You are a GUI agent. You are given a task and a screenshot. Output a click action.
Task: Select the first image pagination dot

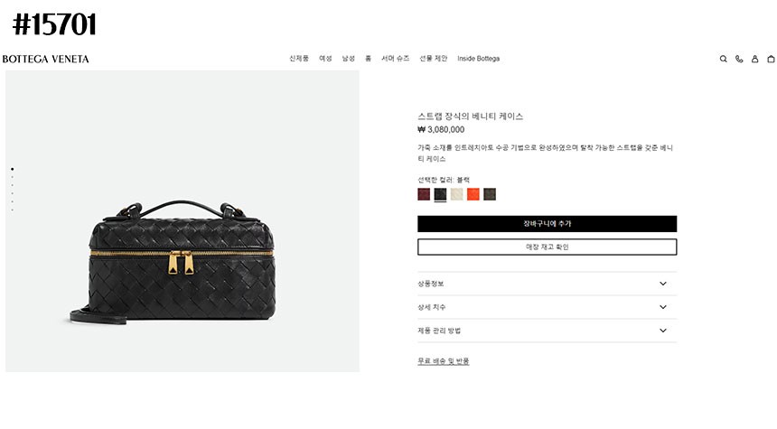[x=12, y=169]
